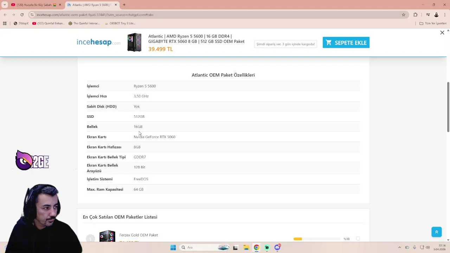Close the YouTube Huzurlu Bir Köy tab
The height and width of the screenshot is (253, 450).
pos(60,5)
